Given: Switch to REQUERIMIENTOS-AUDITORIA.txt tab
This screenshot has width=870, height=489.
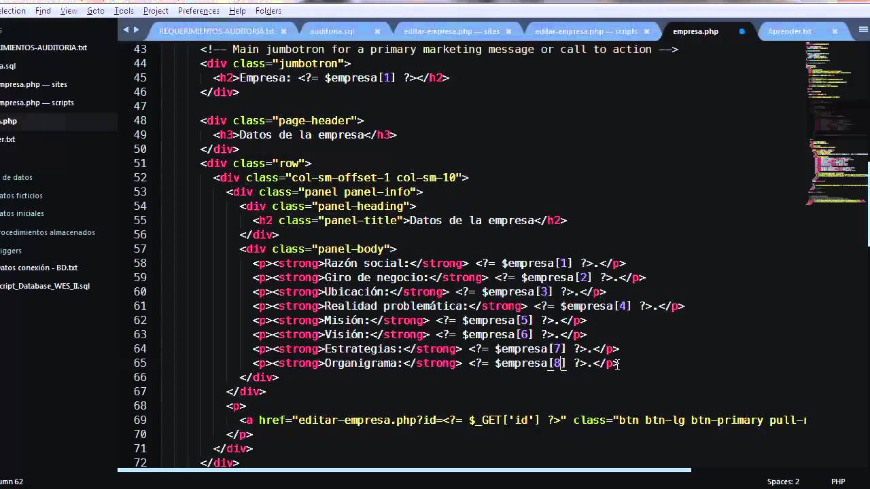Looking at the screenshot, I should (216, 31).
